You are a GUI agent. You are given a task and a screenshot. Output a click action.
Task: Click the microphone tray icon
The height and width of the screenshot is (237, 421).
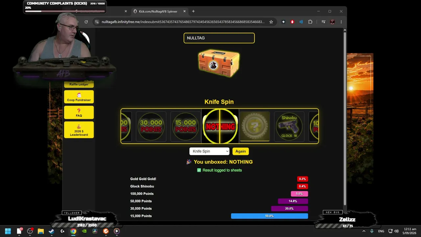coord(372,231)
